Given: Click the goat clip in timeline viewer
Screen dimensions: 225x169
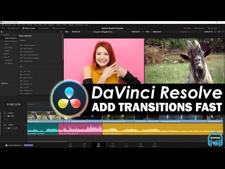Looking at the screenshot, I should click(x=185, y=61).
